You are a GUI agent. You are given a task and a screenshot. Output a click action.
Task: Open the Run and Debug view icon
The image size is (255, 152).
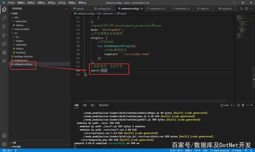point(4,35)
